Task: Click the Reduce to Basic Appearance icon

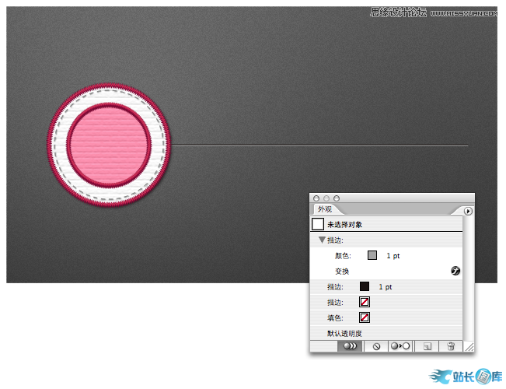Action: click(400, 346)
